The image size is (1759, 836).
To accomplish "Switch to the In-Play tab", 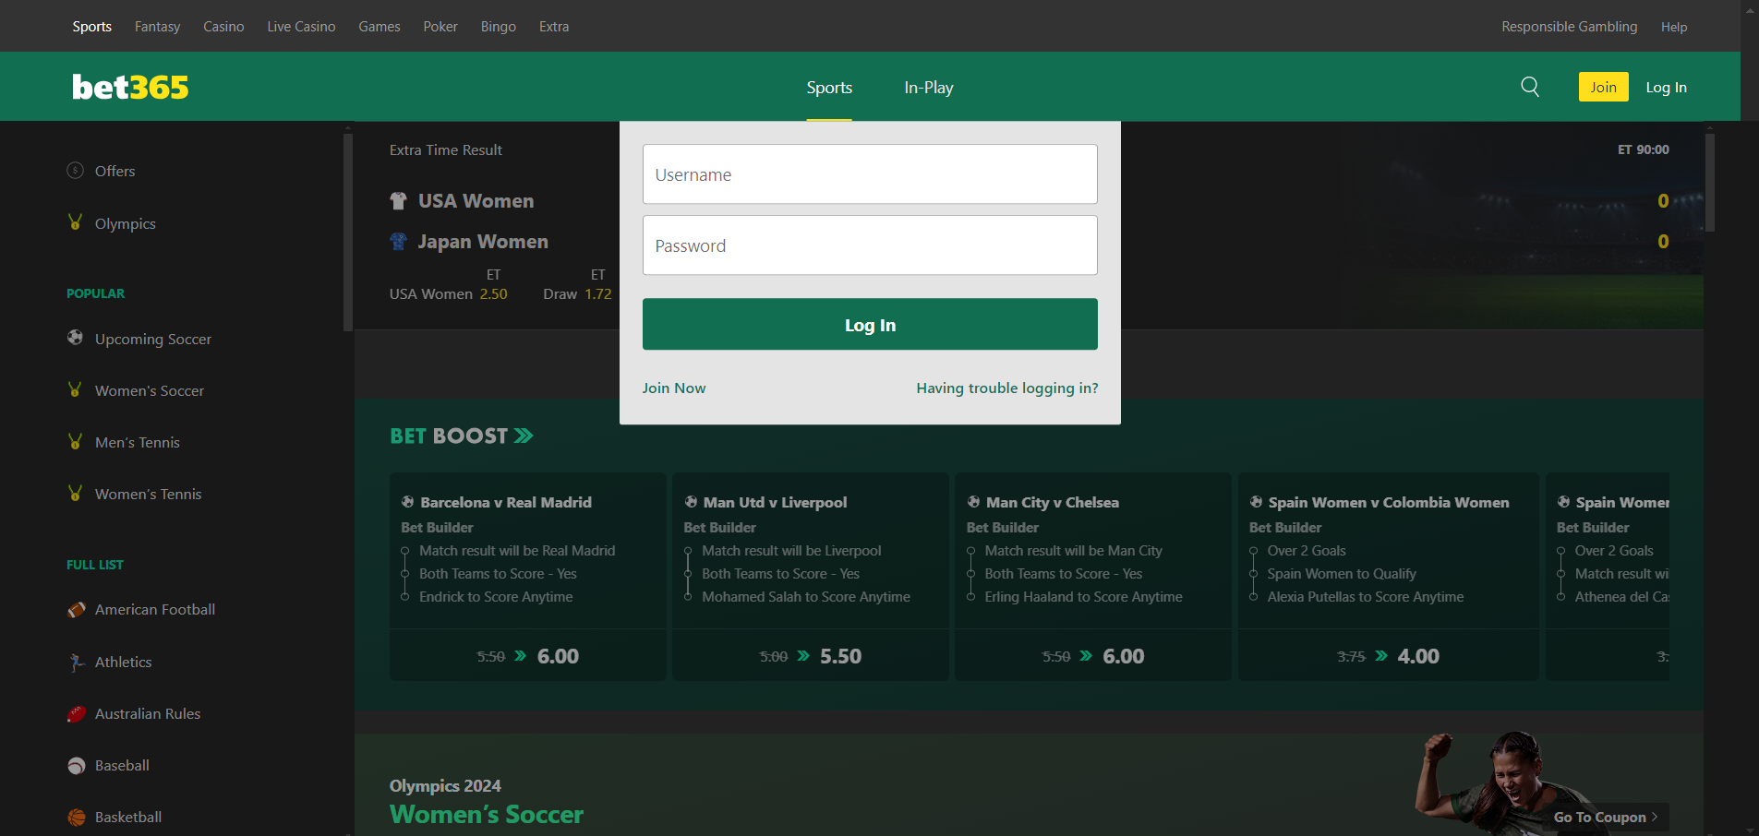I will (x=928, y=87).
